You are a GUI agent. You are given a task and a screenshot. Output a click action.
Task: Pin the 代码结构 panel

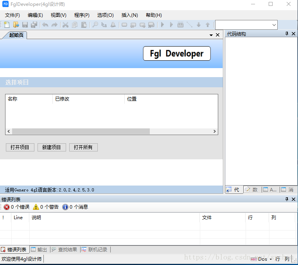[x=287, y=34]
